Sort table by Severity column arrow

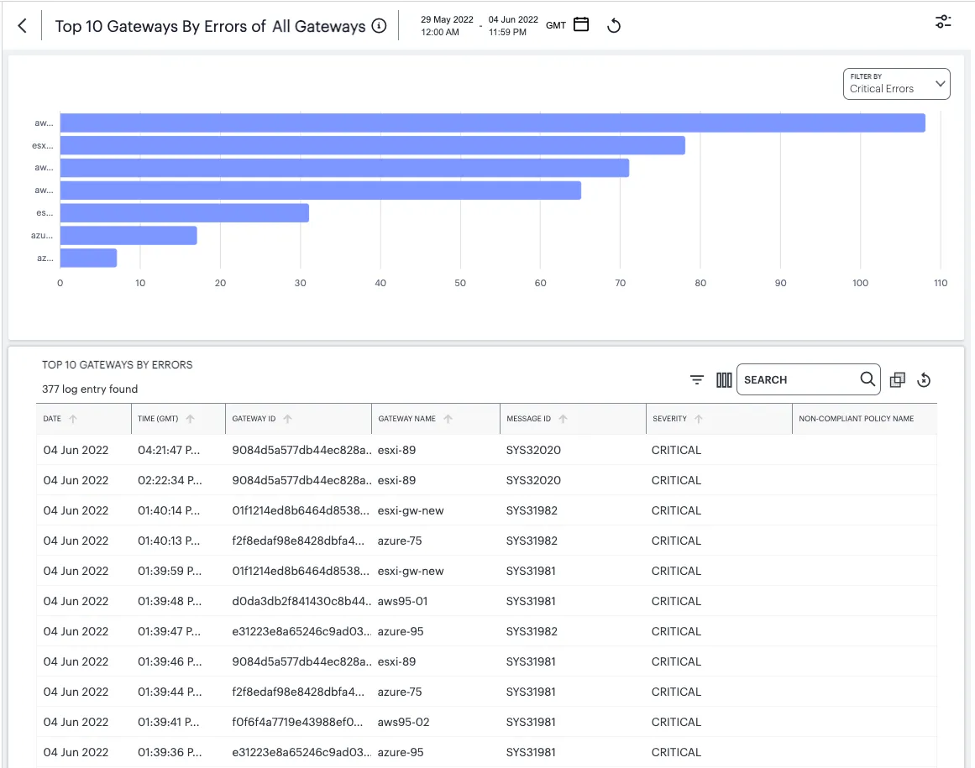pos(699,419)
